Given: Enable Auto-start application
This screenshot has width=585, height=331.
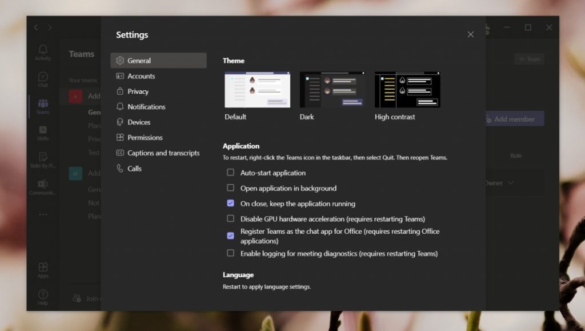Looking at the screenshot, I should point(230,172).
